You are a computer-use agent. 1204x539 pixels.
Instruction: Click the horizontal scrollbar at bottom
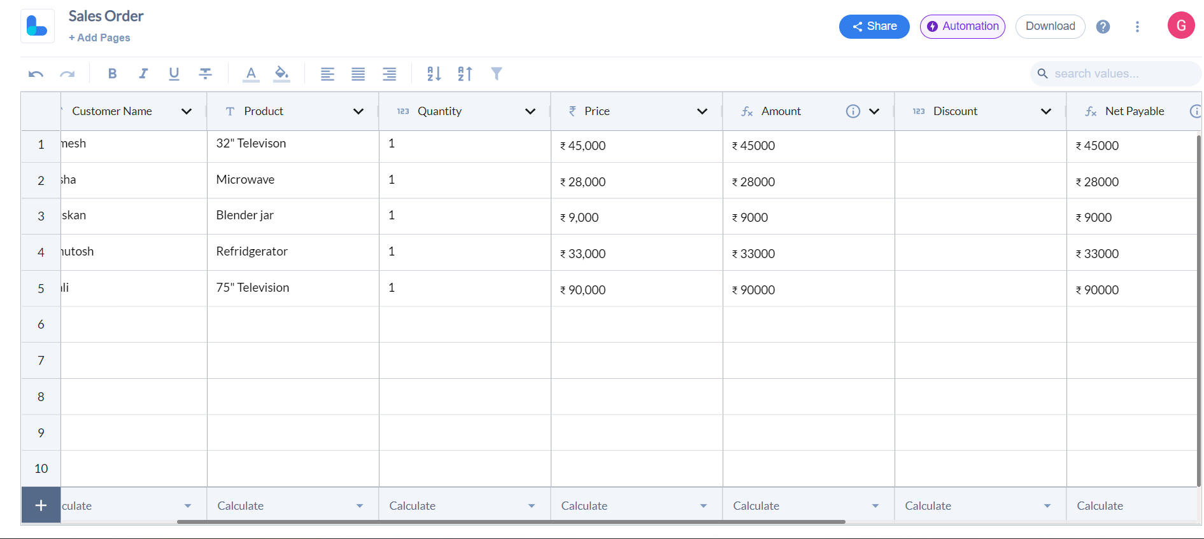511,522
